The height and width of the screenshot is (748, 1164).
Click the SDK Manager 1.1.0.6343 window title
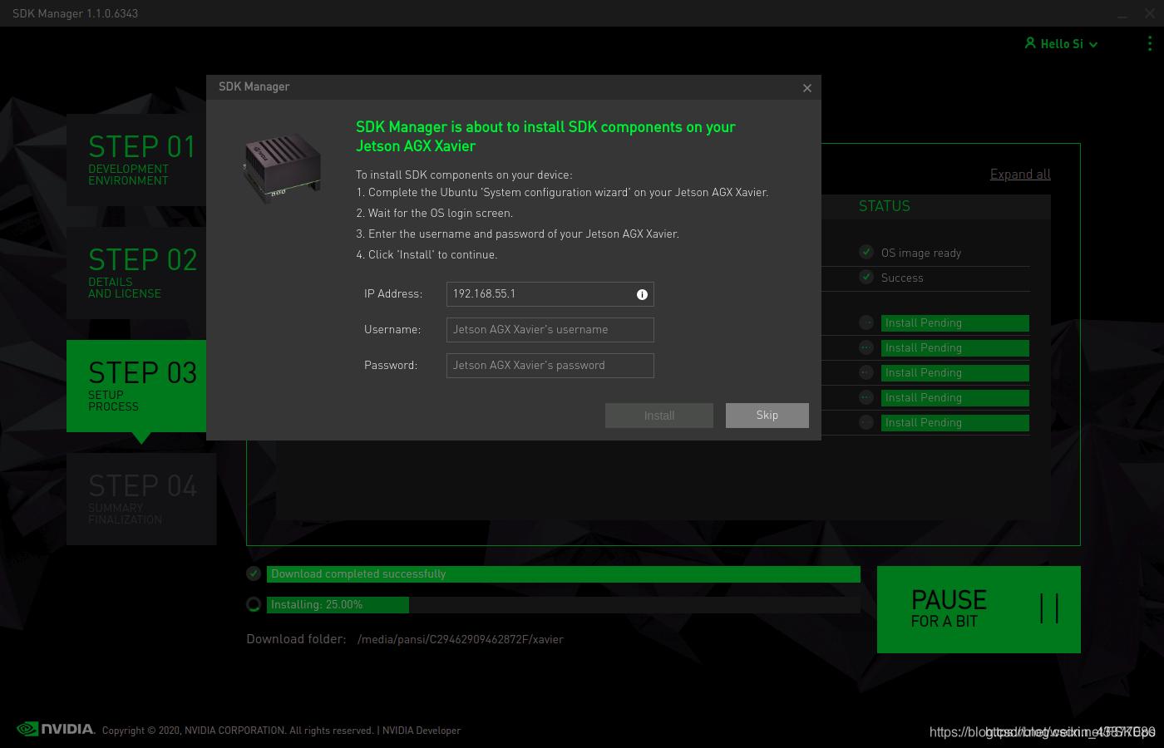point(76,13)
